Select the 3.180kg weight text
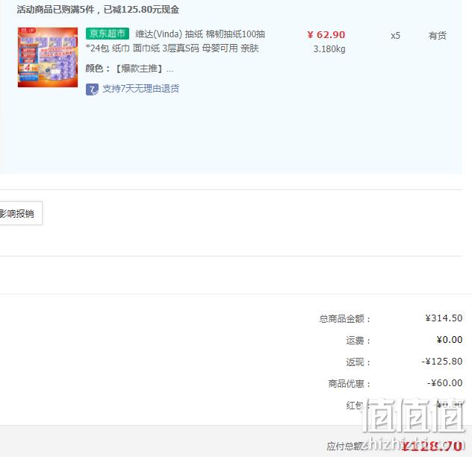 point(329,49)
